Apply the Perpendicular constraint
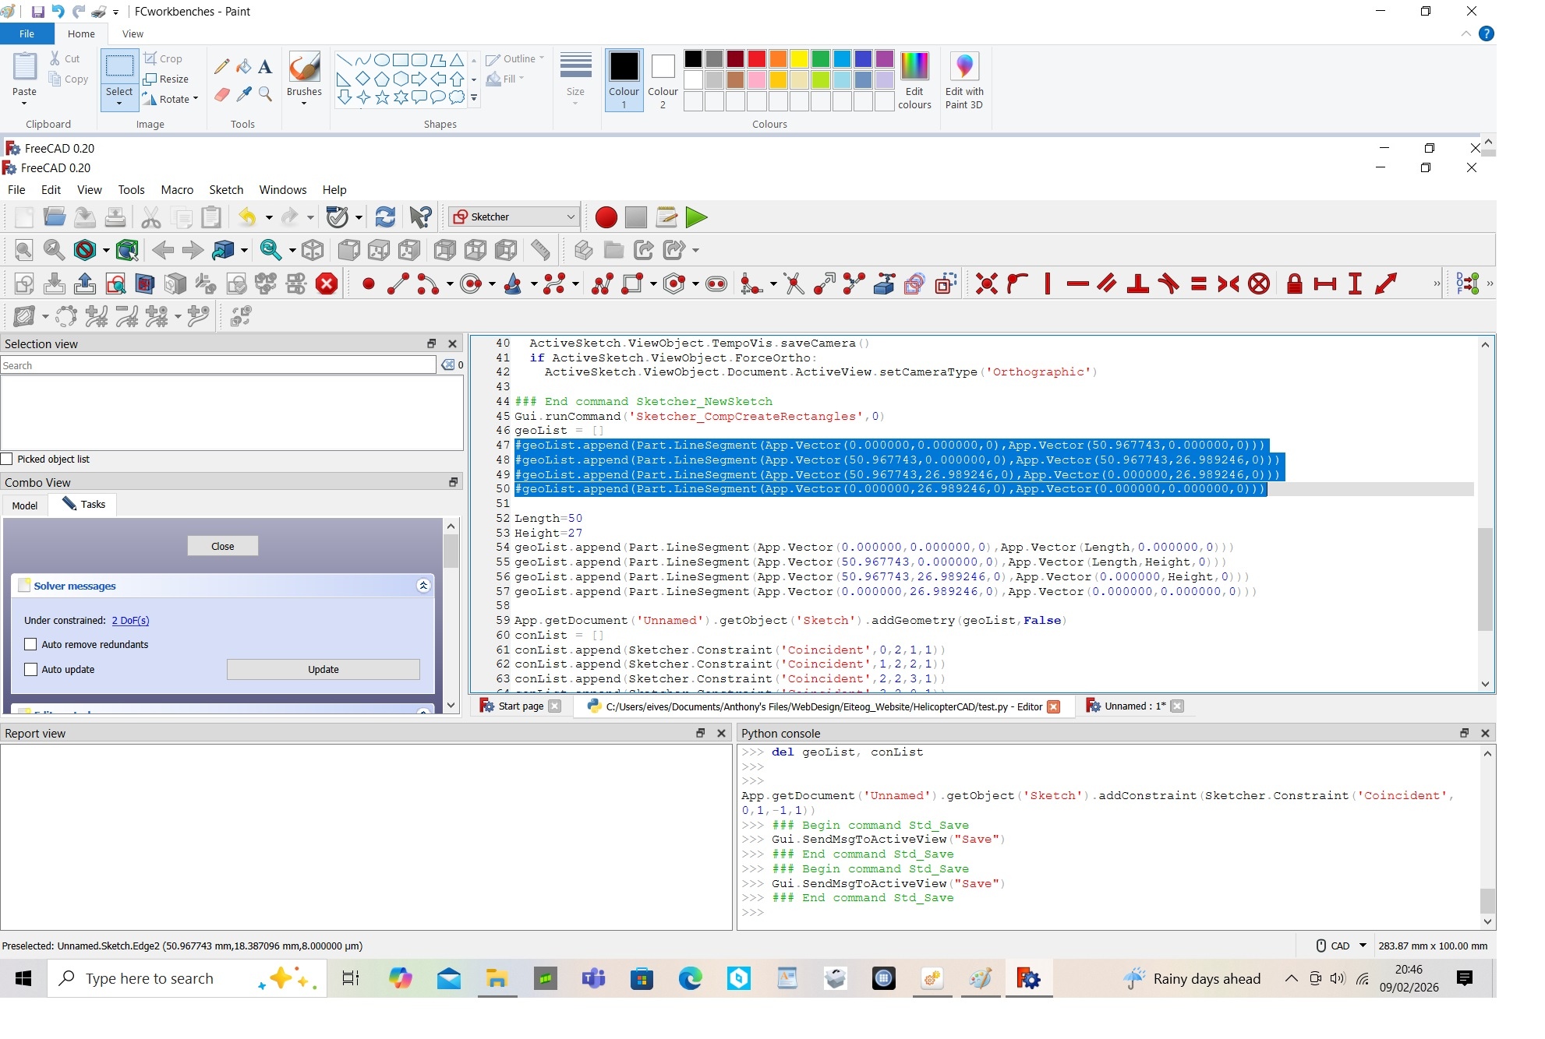This screenshot has height=1039, width=1545. point(1137,284)
